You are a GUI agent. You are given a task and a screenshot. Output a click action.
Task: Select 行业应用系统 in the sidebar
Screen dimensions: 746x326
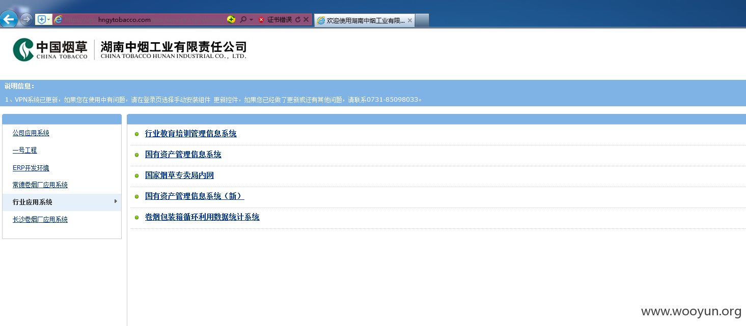coord(62,202)
